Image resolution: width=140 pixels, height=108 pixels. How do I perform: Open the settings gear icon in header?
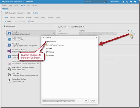tap(127, 2)
